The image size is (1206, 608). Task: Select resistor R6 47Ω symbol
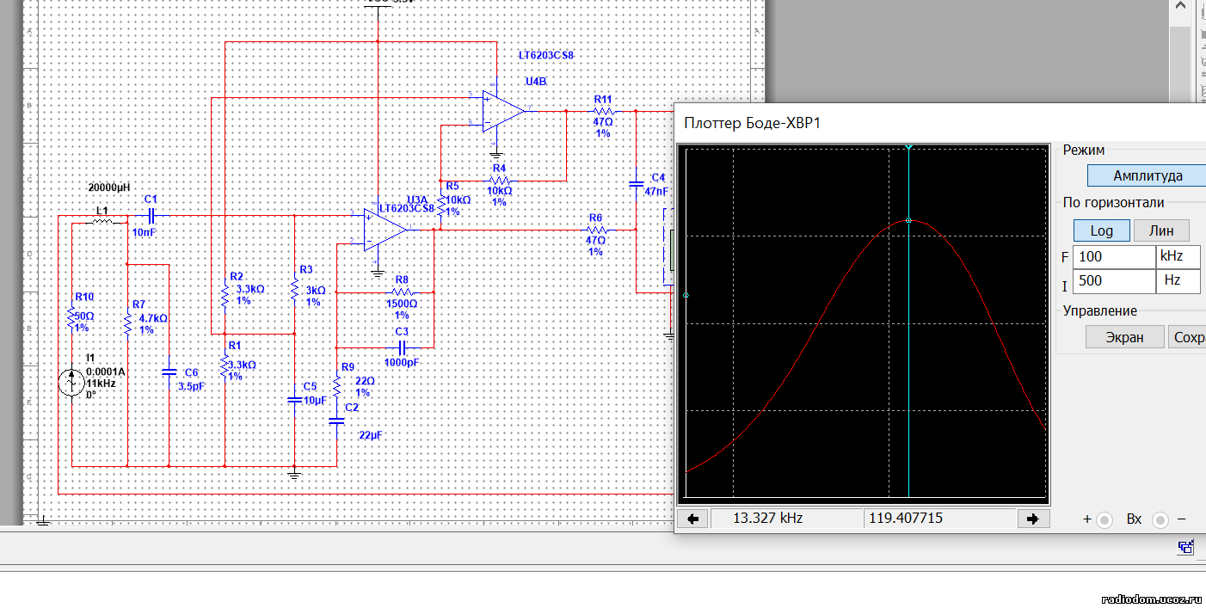pos(596,230)
